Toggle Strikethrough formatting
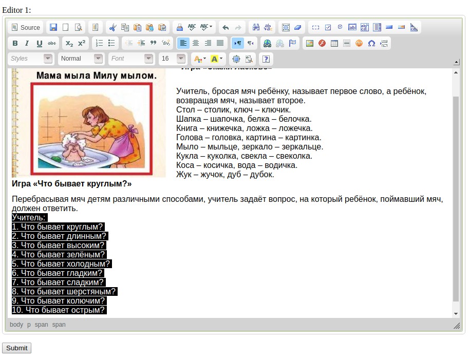469x358 pixels. pyautogui.click(x=52, y=43)
